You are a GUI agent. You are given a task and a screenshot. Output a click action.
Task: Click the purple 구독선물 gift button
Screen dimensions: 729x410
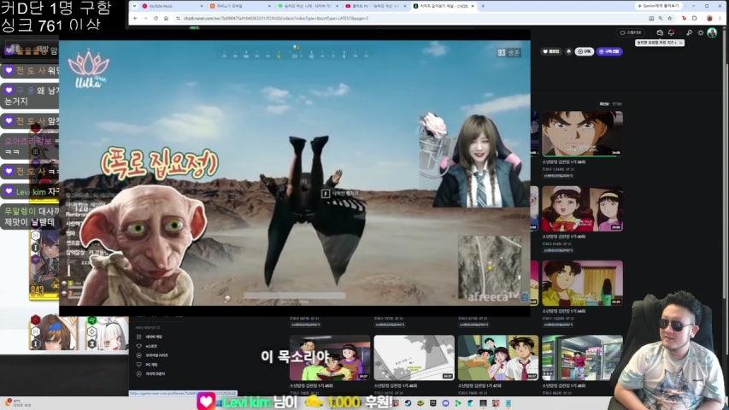pos(609,51)
